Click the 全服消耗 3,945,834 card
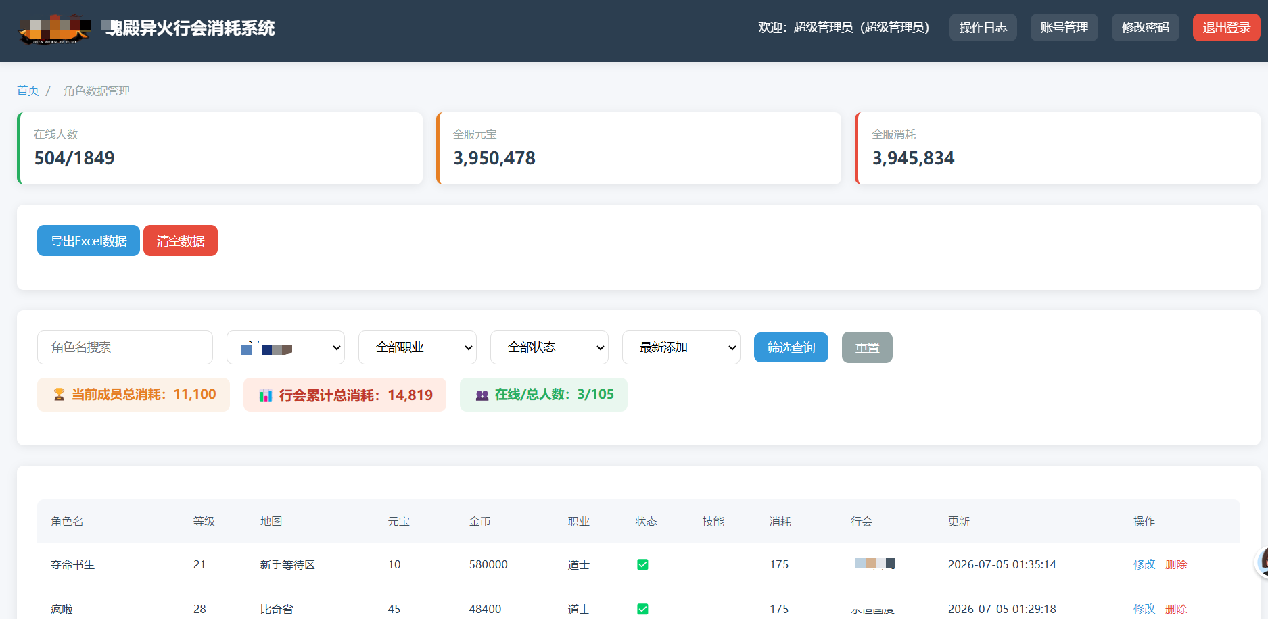The width and height of the screenshot is (1268, 619). pos(1058,148)
